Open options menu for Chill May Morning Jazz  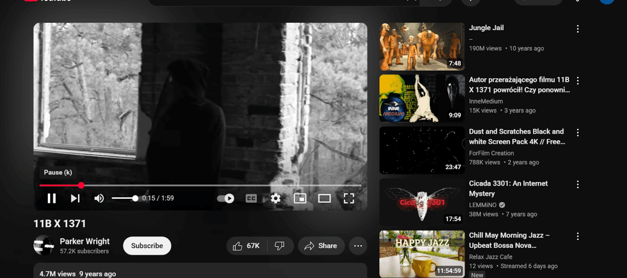578,236
